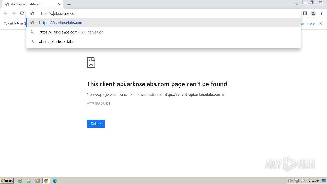
Task: Dismiss the infobar with X icon
Action: click(x=321, y=24)
